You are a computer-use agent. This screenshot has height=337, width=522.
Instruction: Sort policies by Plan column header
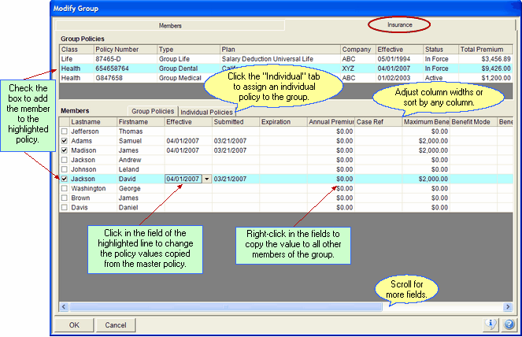(x=280, y=50)
